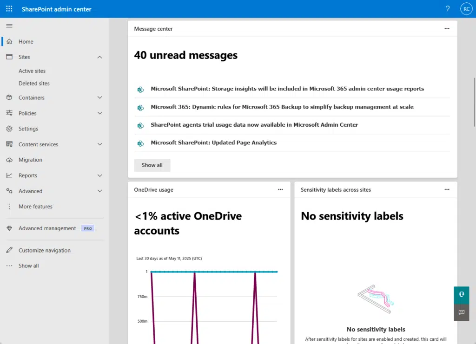Click Customize navigation label
This screenshot has width=476, height=344.
(x=44, y=250)
